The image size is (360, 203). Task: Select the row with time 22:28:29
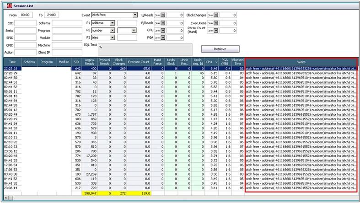tap(181, 73)
